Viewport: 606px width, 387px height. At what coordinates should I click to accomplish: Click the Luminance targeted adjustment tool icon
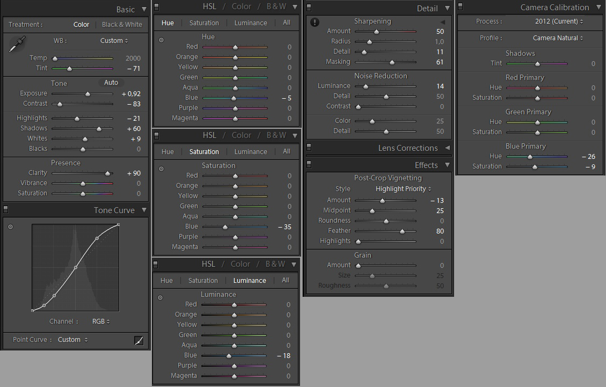click(x=160, y=297)
